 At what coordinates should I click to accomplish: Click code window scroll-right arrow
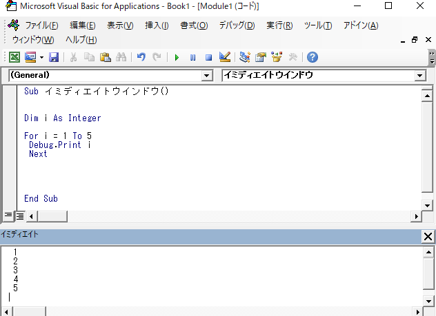pyautogui.click(x=416, y=216)
